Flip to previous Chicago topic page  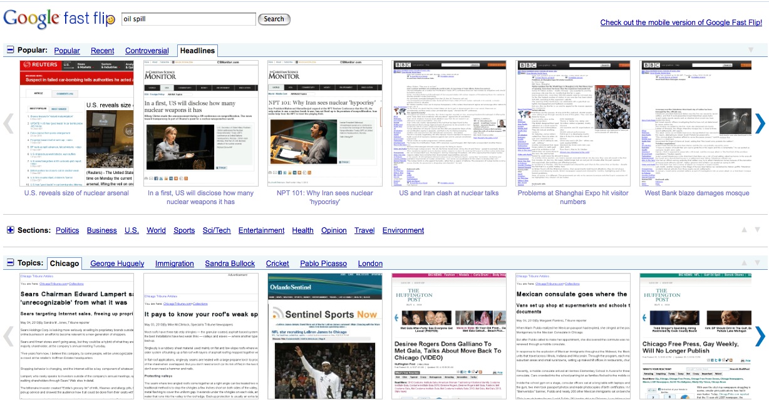click(9, 336)
